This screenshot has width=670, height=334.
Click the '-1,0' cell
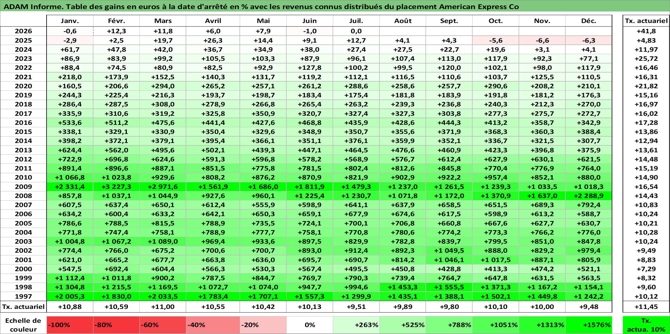tap(310, 31)
